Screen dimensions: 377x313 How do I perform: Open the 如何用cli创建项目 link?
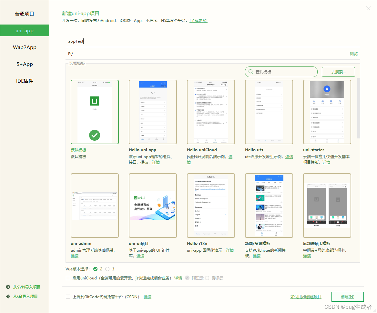pos(306,297)
